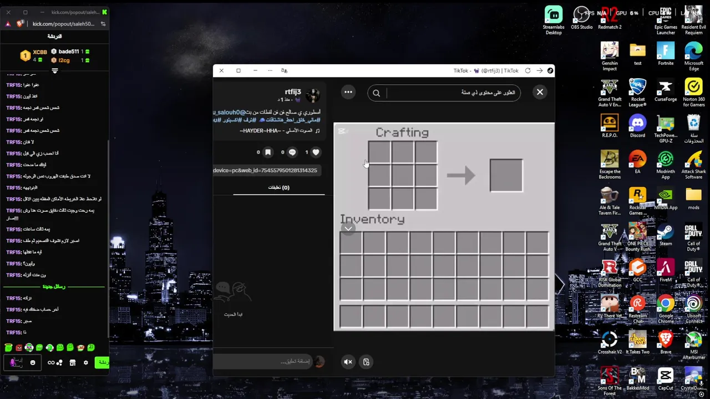
Task: Select the comments (0) tab
Action: tap(279, 187)
